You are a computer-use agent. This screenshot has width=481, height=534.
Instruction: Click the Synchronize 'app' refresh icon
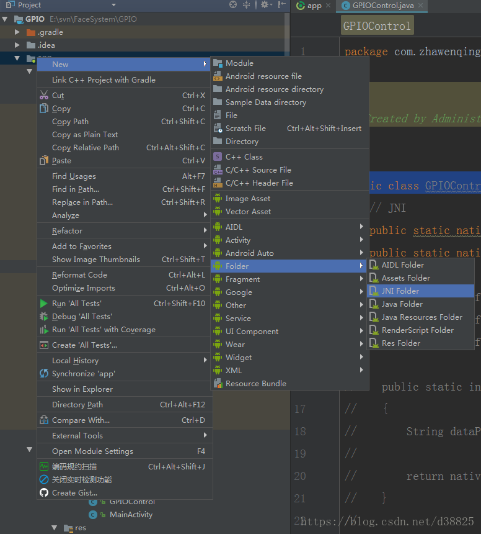pos(44,373)
